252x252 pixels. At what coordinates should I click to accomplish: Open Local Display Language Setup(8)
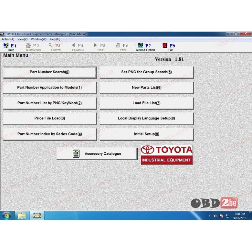pos(147,119)
